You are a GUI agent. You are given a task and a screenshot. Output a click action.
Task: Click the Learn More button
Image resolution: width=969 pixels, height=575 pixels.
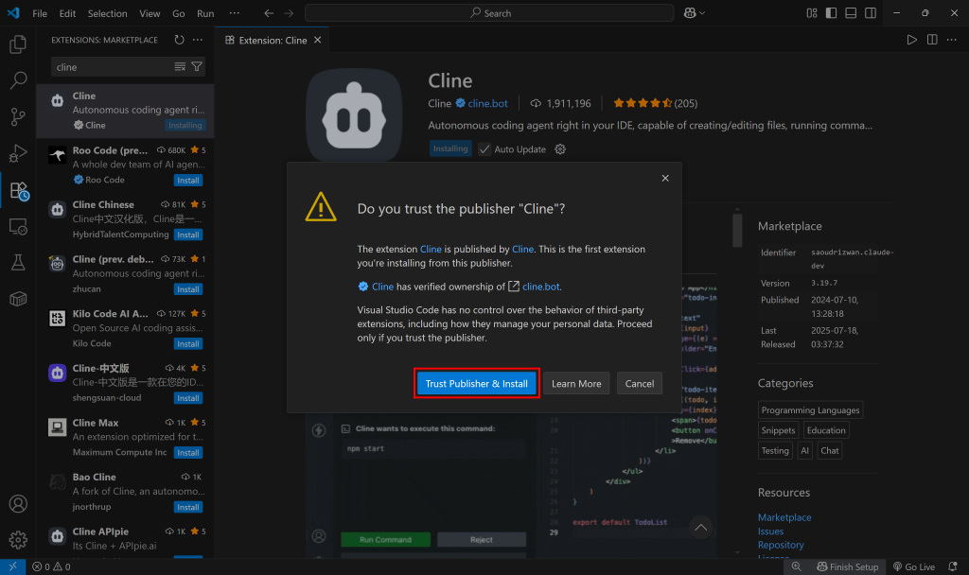tap(576, 384)
